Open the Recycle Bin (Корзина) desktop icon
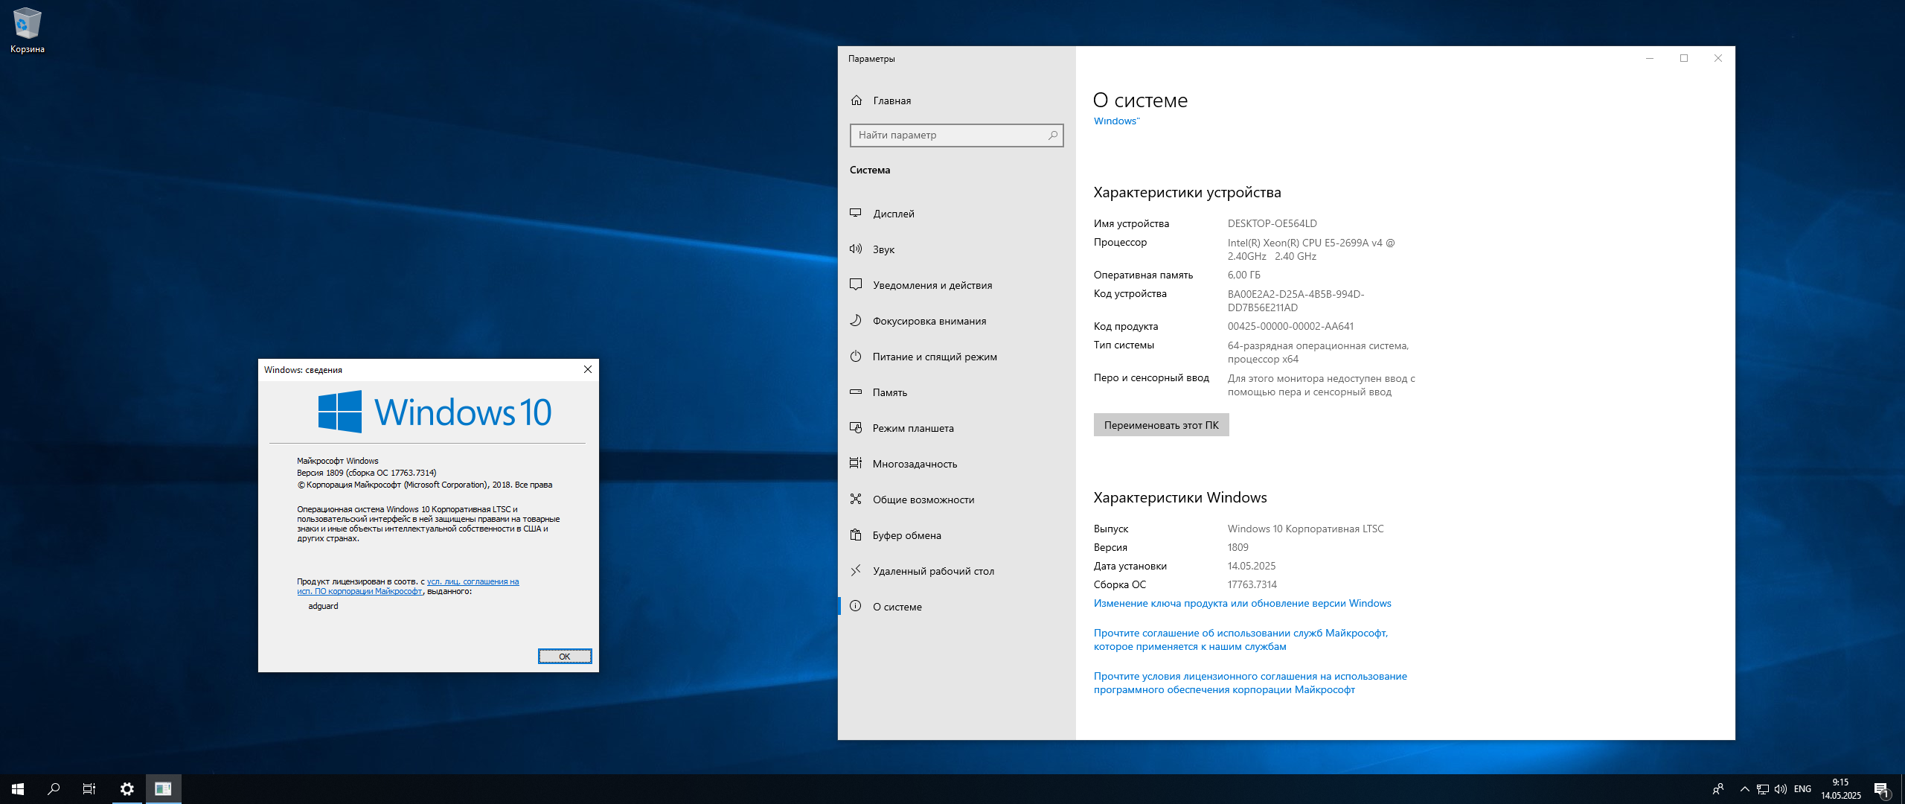The width and height of the screenshot is (1905, 804). click(28, 30)
